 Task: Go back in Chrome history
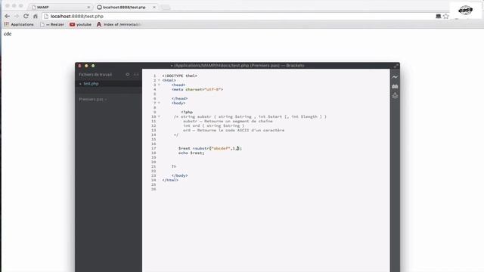(x=7, y=16)
